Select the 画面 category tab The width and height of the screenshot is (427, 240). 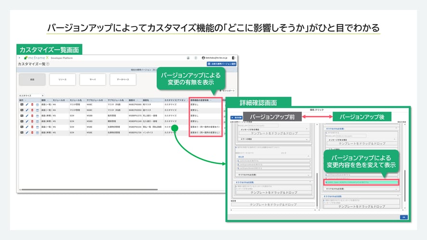point(32,79)
